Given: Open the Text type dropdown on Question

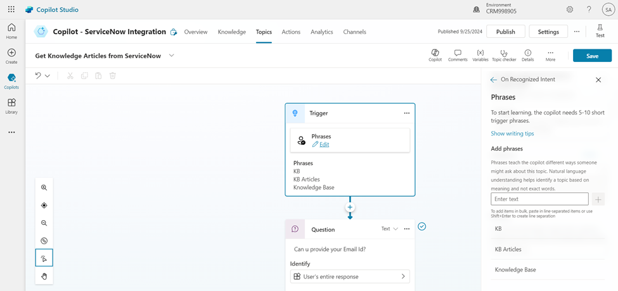Looking at the screenshot, I should (389, 229).
